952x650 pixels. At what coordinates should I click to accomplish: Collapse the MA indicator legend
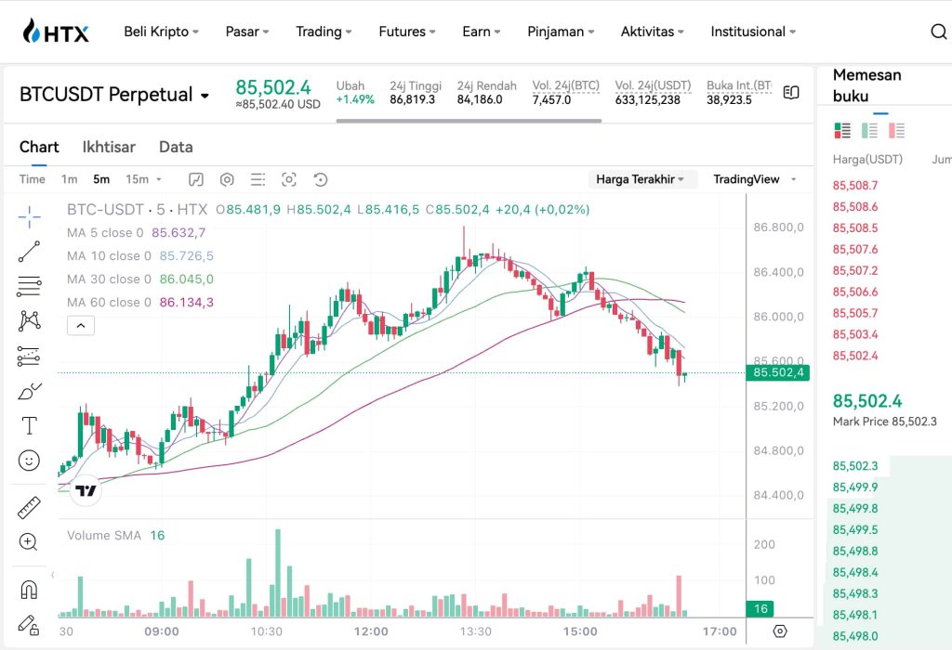pos(81,325)
